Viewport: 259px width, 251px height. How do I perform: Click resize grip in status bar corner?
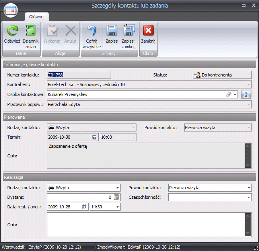(x=256, y=248)
